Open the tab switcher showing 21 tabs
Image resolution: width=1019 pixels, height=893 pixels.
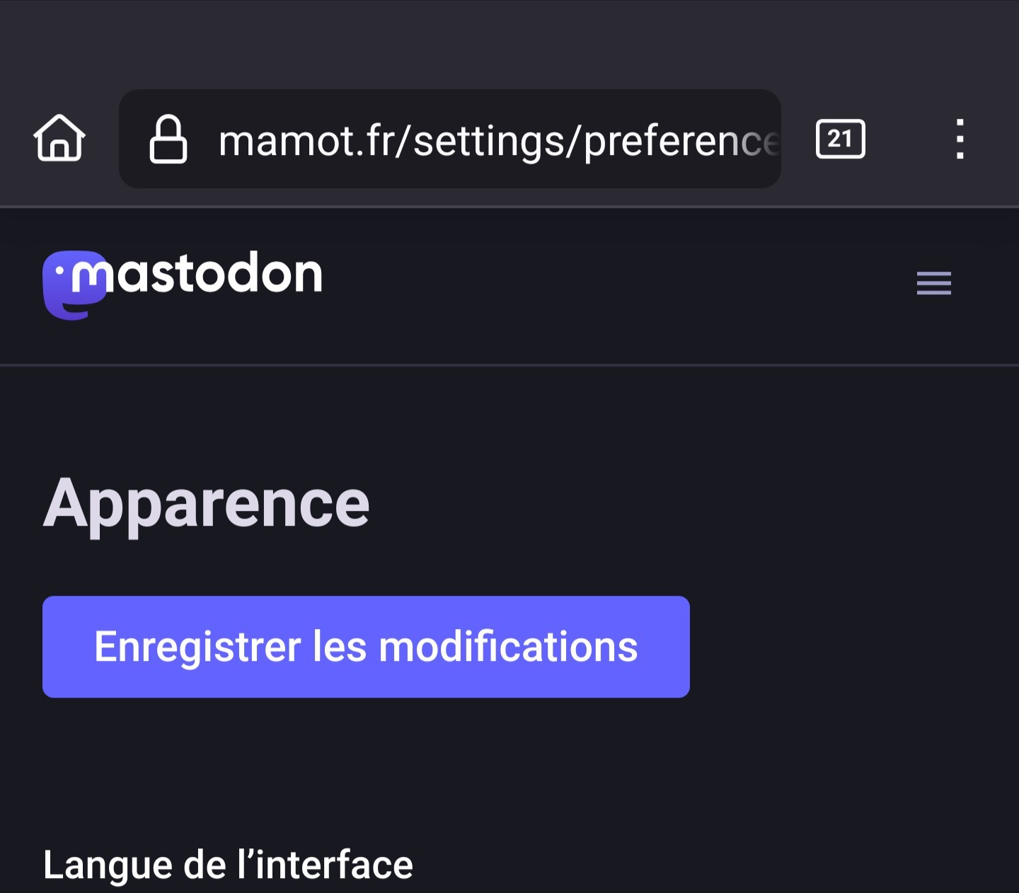click(x=840, y=139)
